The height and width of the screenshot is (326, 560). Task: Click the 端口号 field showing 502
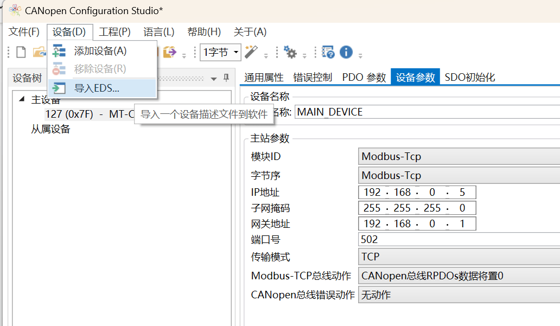(x=459, y=239)
